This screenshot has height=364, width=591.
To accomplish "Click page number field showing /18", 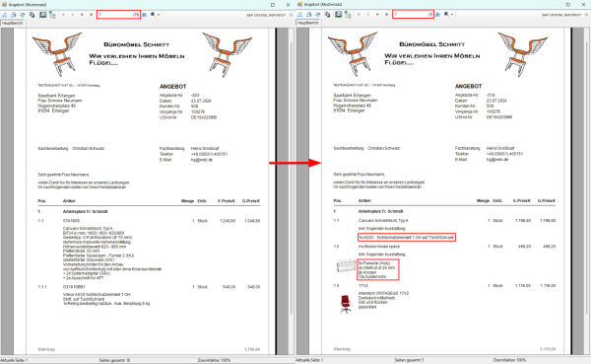I will click(x=118, y=15).
